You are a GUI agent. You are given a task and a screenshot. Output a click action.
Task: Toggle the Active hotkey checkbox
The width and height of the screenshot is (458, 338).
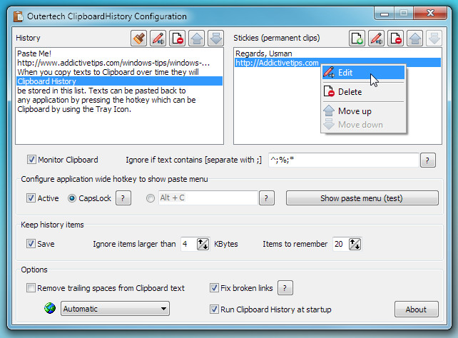coord(31,198)
